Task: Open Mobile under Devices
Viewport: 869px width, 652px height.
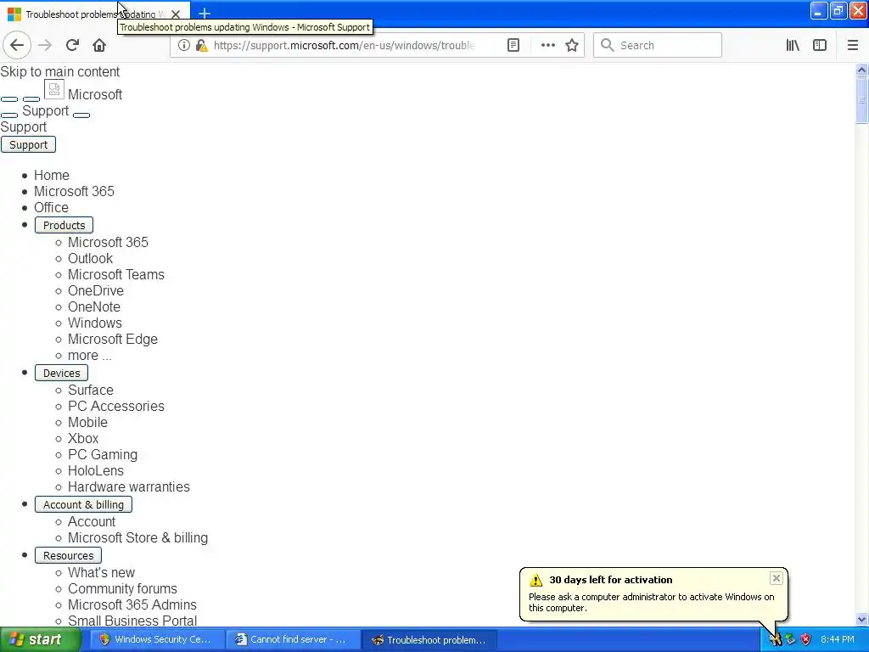Action: (87, 422)
